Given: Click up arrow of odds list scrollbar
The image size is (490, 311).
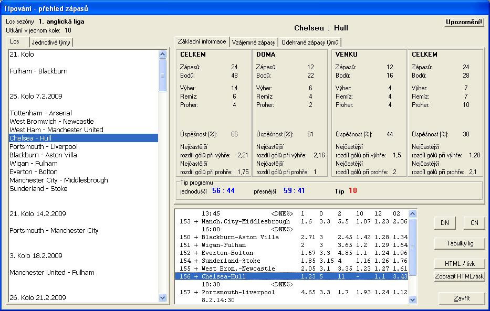Looking at the screenshot, I should point(413,213).
